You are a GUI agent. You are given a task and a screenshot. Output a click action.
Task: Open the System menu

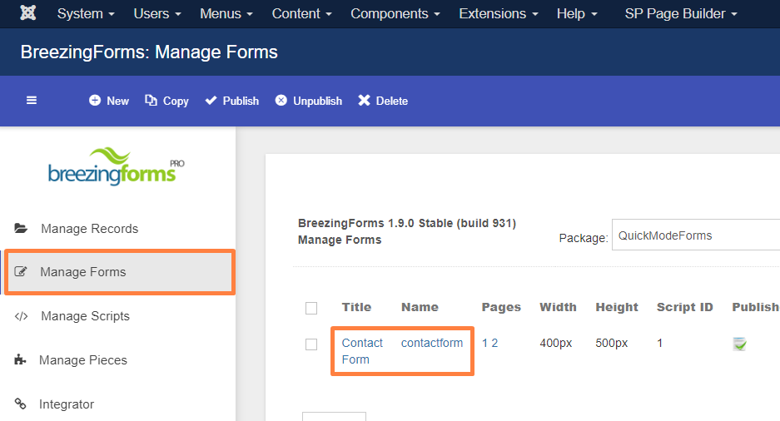click(x=86, y=14)
